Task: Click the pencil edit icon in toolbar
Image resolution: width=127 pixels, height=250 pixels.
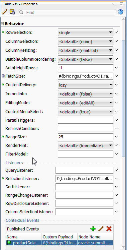Action: tap(5, 12)
